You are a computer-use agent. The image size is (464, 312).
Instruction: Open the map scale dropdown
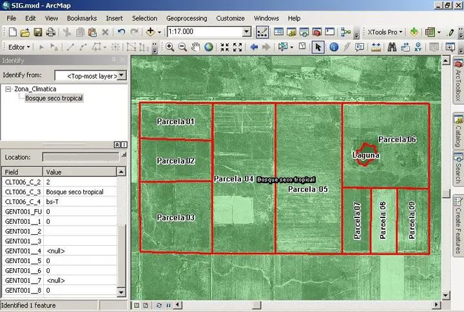tap(246, 32)
